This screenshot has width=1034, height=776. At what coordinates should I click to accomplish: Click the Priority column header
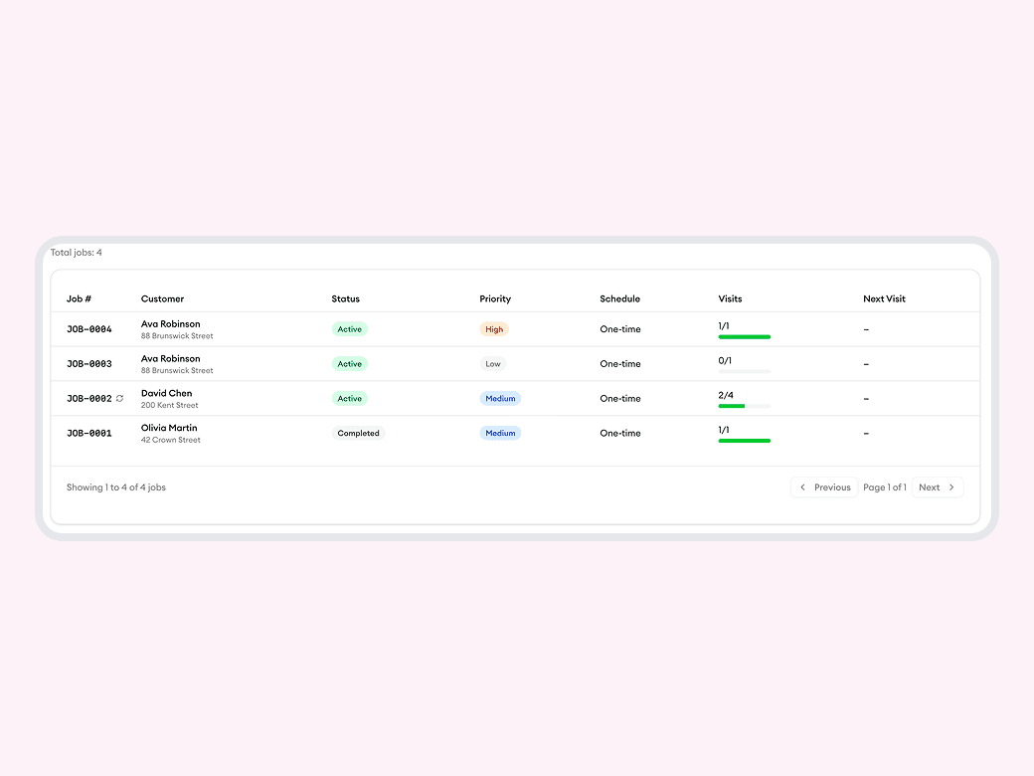494,298
